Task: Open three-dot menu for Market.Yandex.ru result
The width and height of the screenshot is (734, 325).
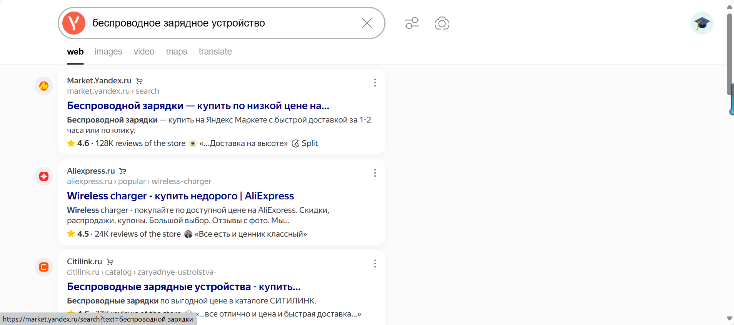Action: [x=375, y=83]
